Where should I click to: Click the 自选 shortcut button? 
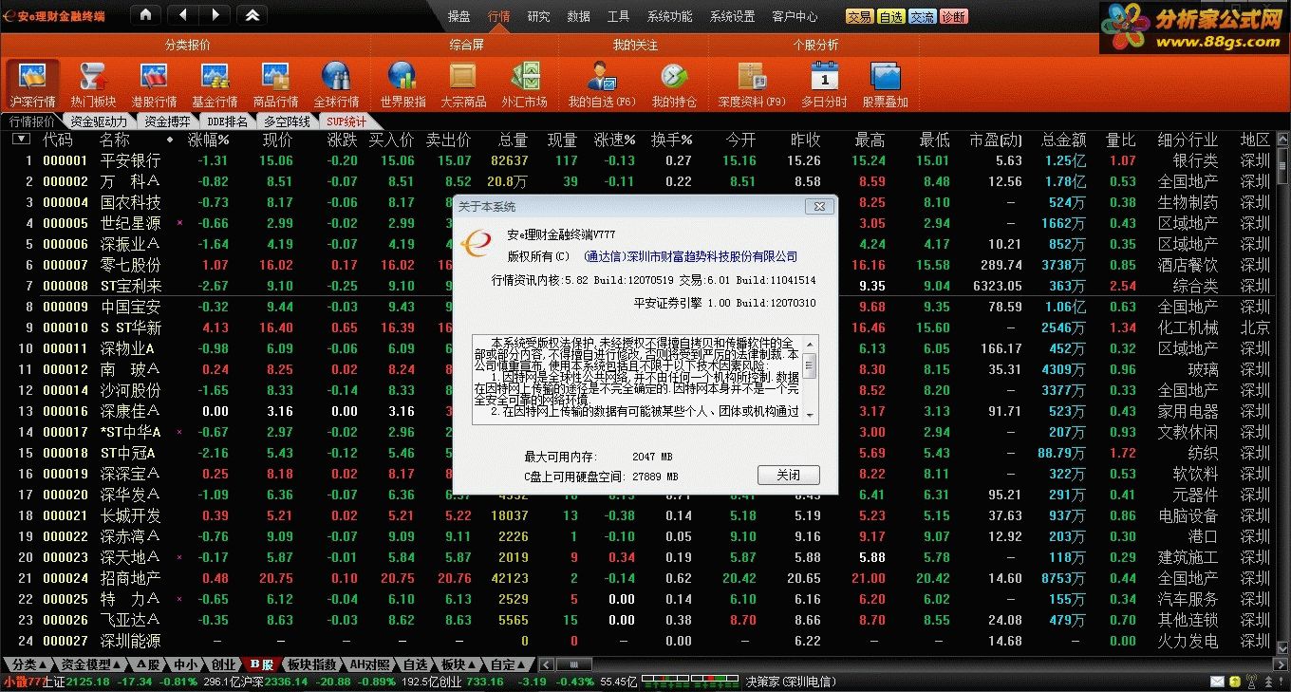tap(891, 16)
